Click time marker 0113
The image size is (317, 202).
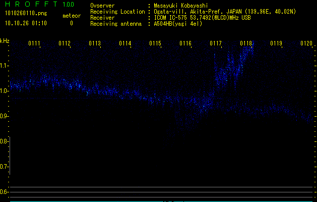coord(95,43)
